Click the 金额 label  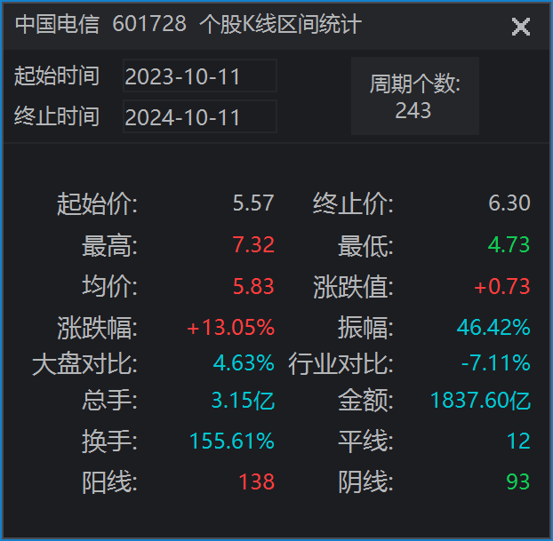point(365,401)
